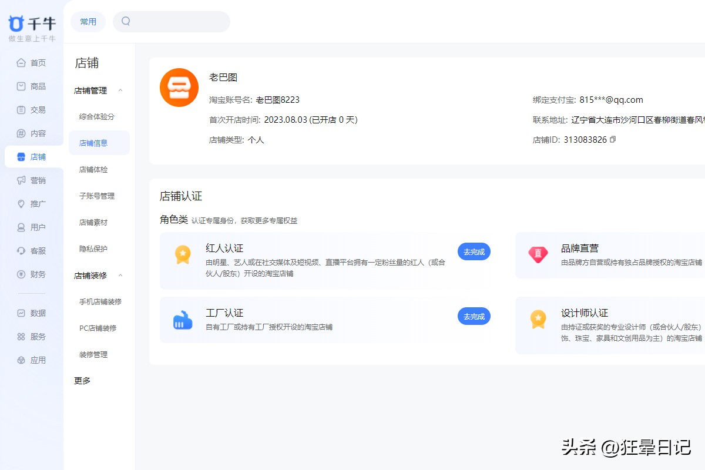This screenshot has width=705, height=470.
Task: Select the 商品 products icon
Action: pyautogui.click(x=22, y=86)
